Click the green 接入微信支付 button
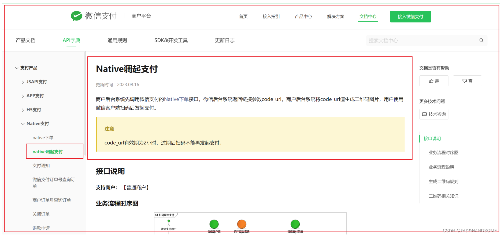Image resolution: width=501 pixels, height=235 pixels. click(x=410, y=17)
